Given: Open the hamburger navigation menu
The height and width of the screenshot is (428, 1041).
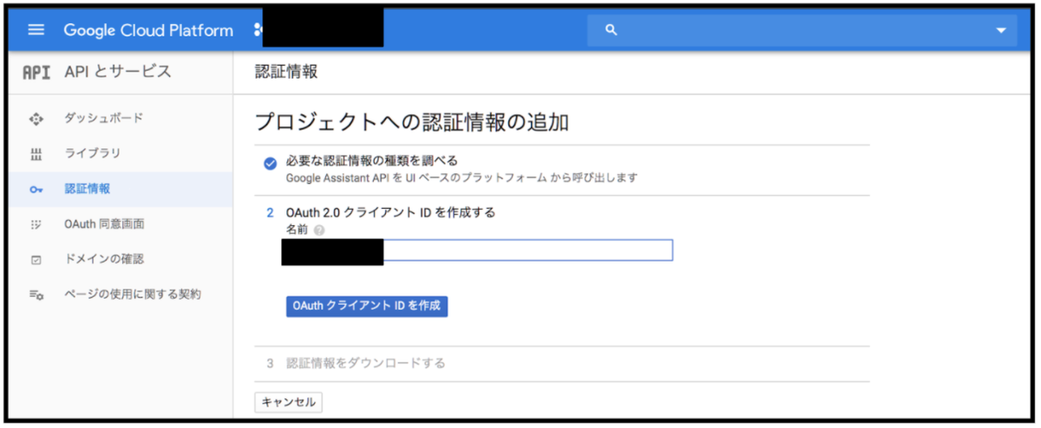Looking at the screenshot, I should 36,29.
